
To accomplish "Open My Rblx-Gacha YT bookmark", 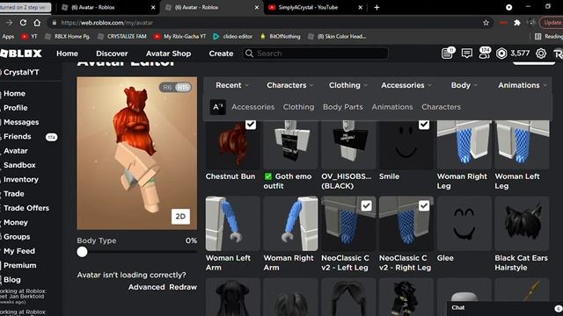I will point(180,36).
